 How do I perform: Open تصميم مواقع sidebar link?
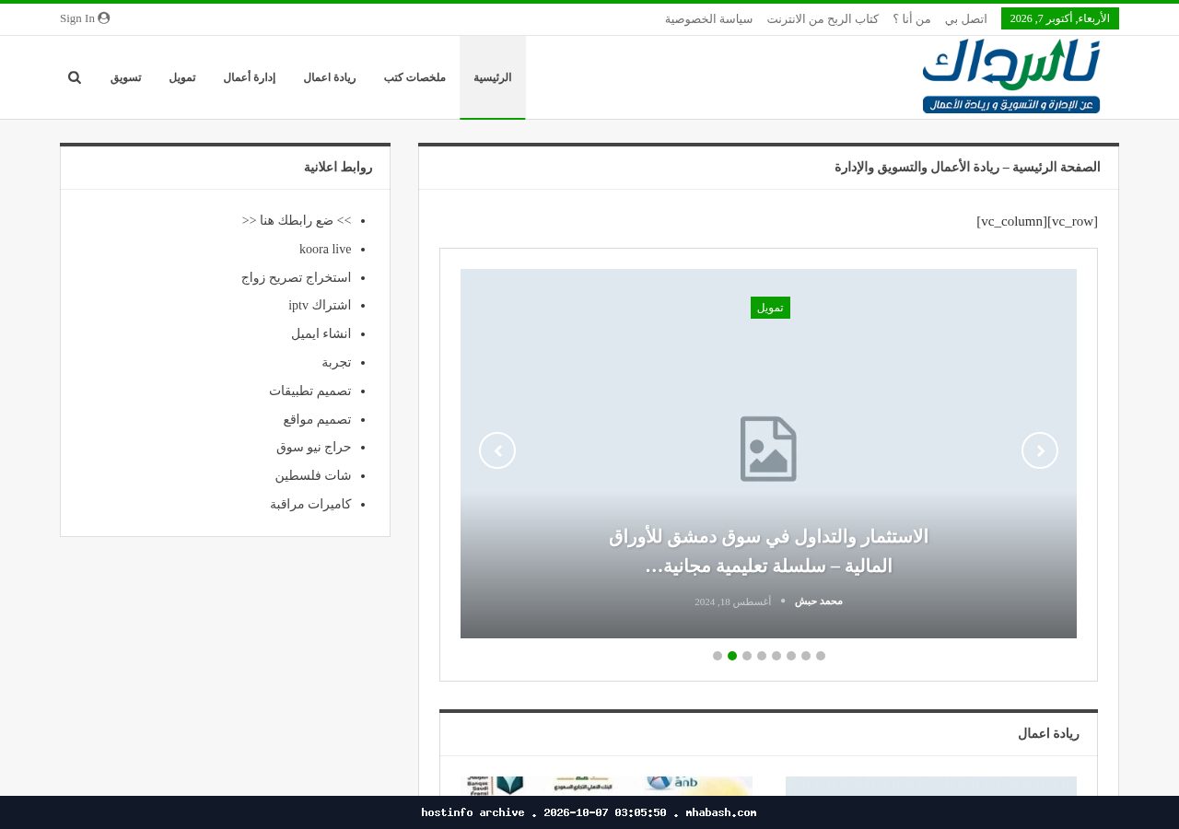[318, 419]
